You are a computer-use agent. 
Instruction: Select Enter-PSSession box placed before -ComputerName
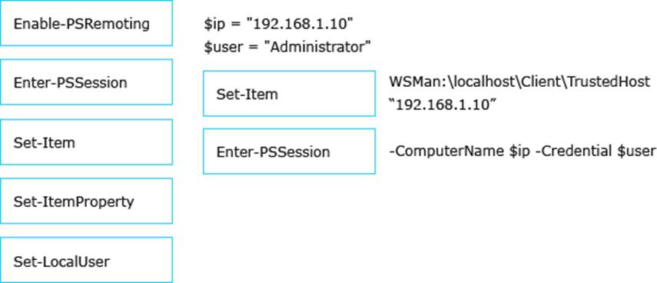coord(289,151)
